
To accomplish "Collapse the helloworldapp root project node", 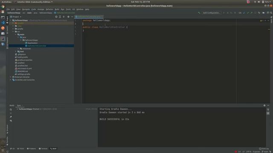I will tap(10, 20).
